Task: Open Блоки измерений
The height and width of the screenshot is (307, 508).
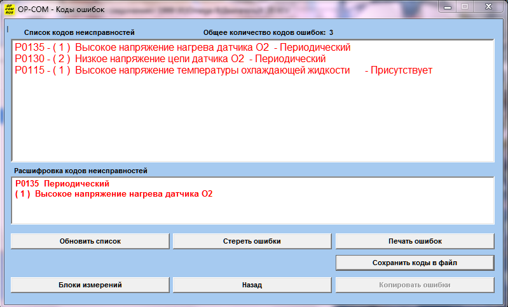Action: 90,285
